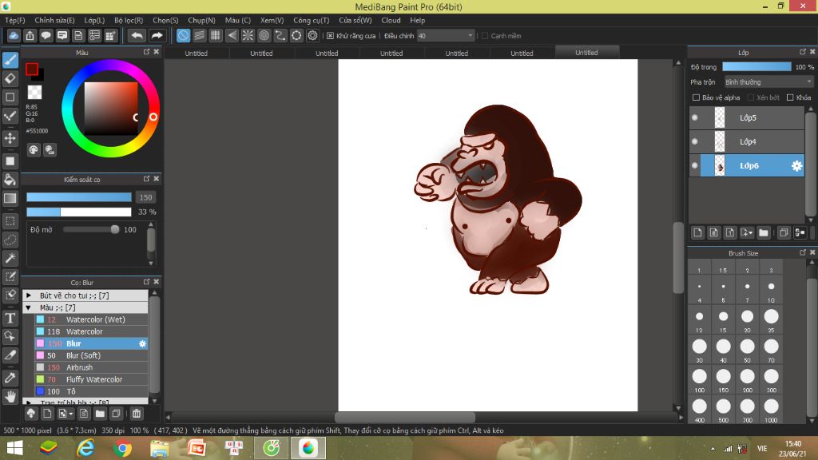Undock the Màu color panel
The height and width of the screenshot is (460, 818).
click(x=147, y=52)
